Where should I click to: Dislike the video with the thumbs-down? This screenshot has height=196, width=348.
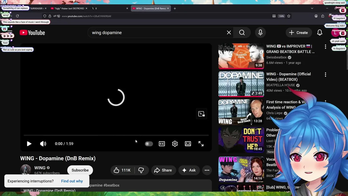(x=141, y=170)
